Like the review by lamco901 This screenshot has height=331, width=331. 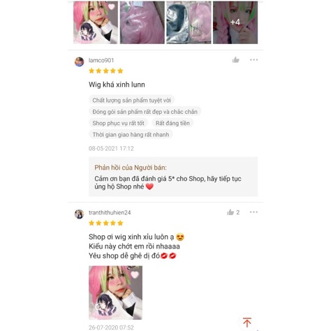235,60
